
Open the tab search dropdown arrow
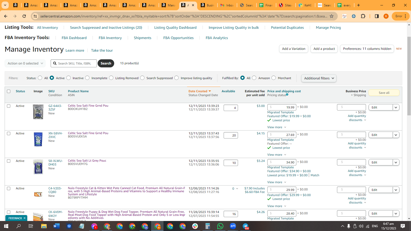point(5,5)
